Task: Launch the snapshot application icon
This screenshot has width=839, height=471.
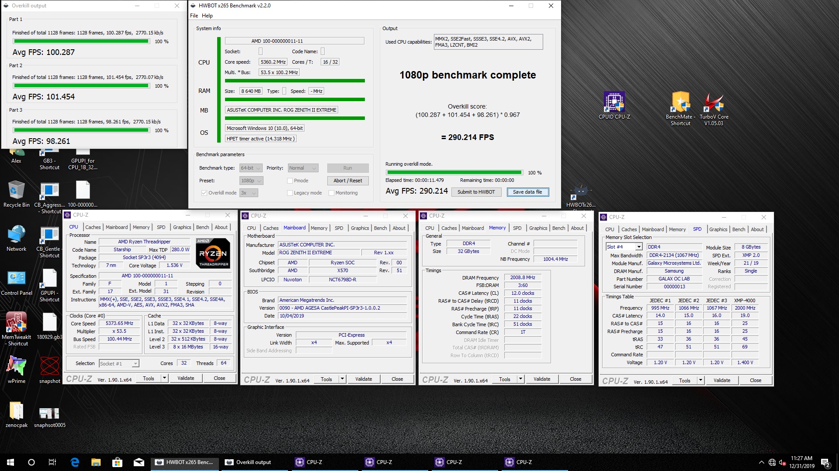Action: pyautogui.click(x=49, y=370)
